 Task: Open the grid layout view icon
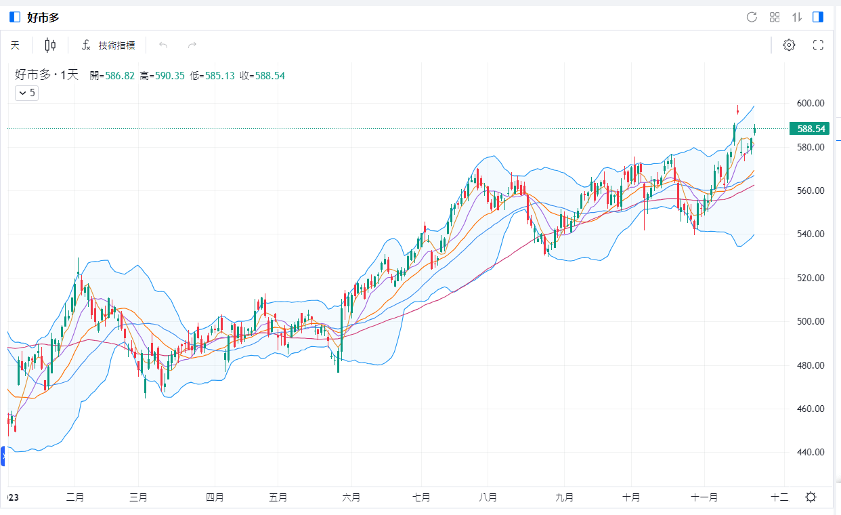775,17
